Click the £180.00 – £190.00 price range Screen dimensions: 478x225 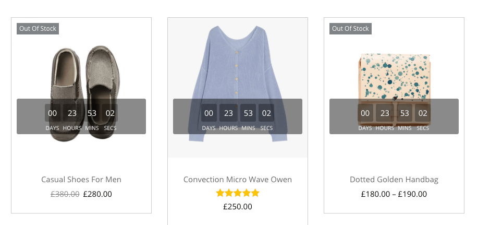[394, 194]
